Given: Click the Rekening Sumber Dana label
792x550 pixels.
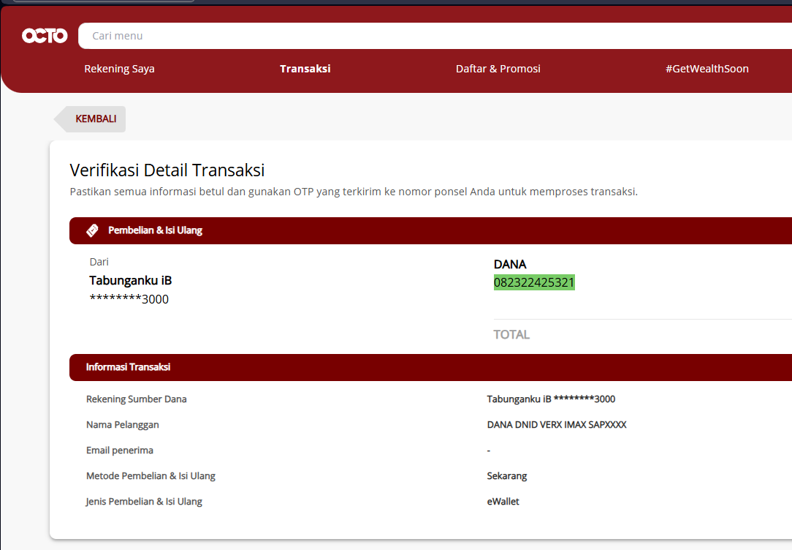Looking at the screenshot, I should pos(137,399).
